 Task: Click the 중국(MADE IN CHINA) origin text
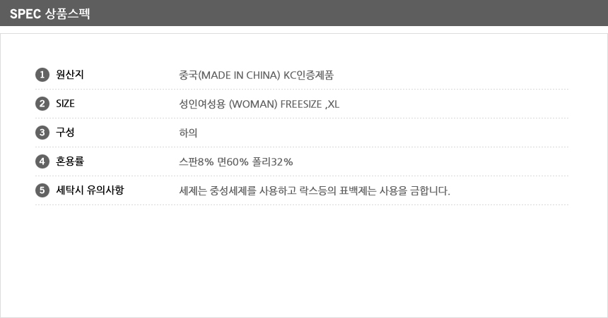(x=230, y=75)
